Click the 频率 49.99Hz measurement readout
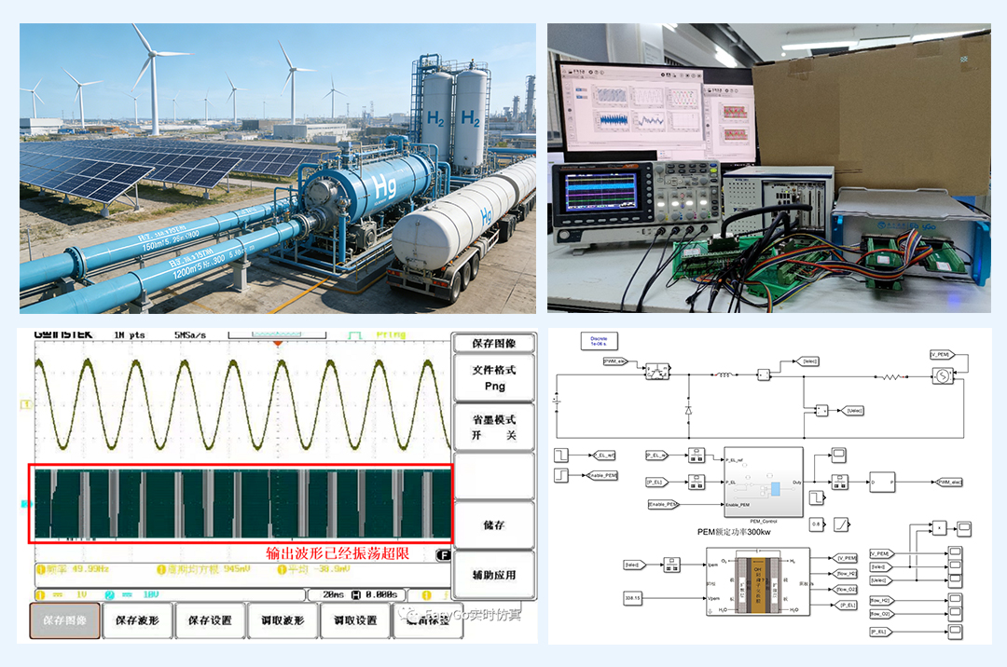The image size is (1007, 667). tap(73, 569)
